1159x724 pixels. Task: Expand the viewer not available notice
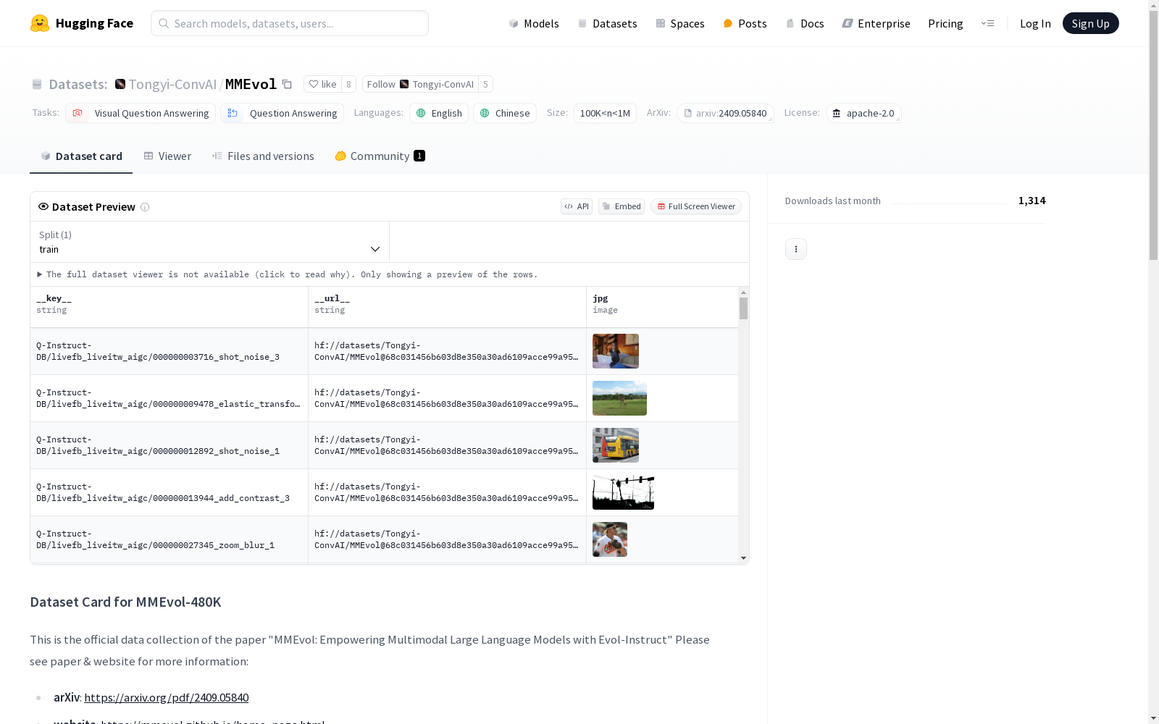tap(288, 274)
